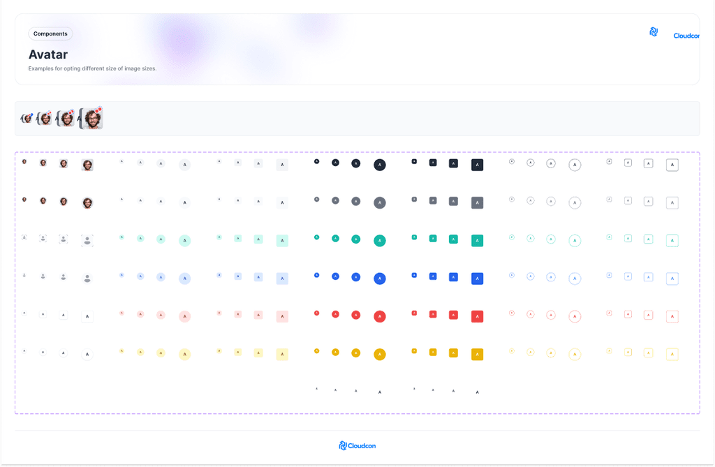Screen dimensions: 715x467
Task: Pick the largest red outlined circle avatar
Action: (575, 316)
